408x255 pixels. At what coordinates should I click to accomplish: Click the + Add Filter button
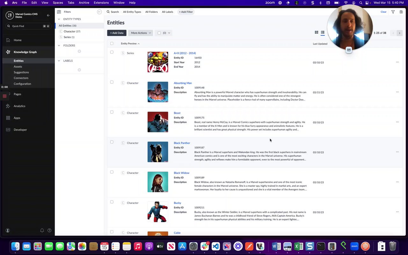pos(186,12)
